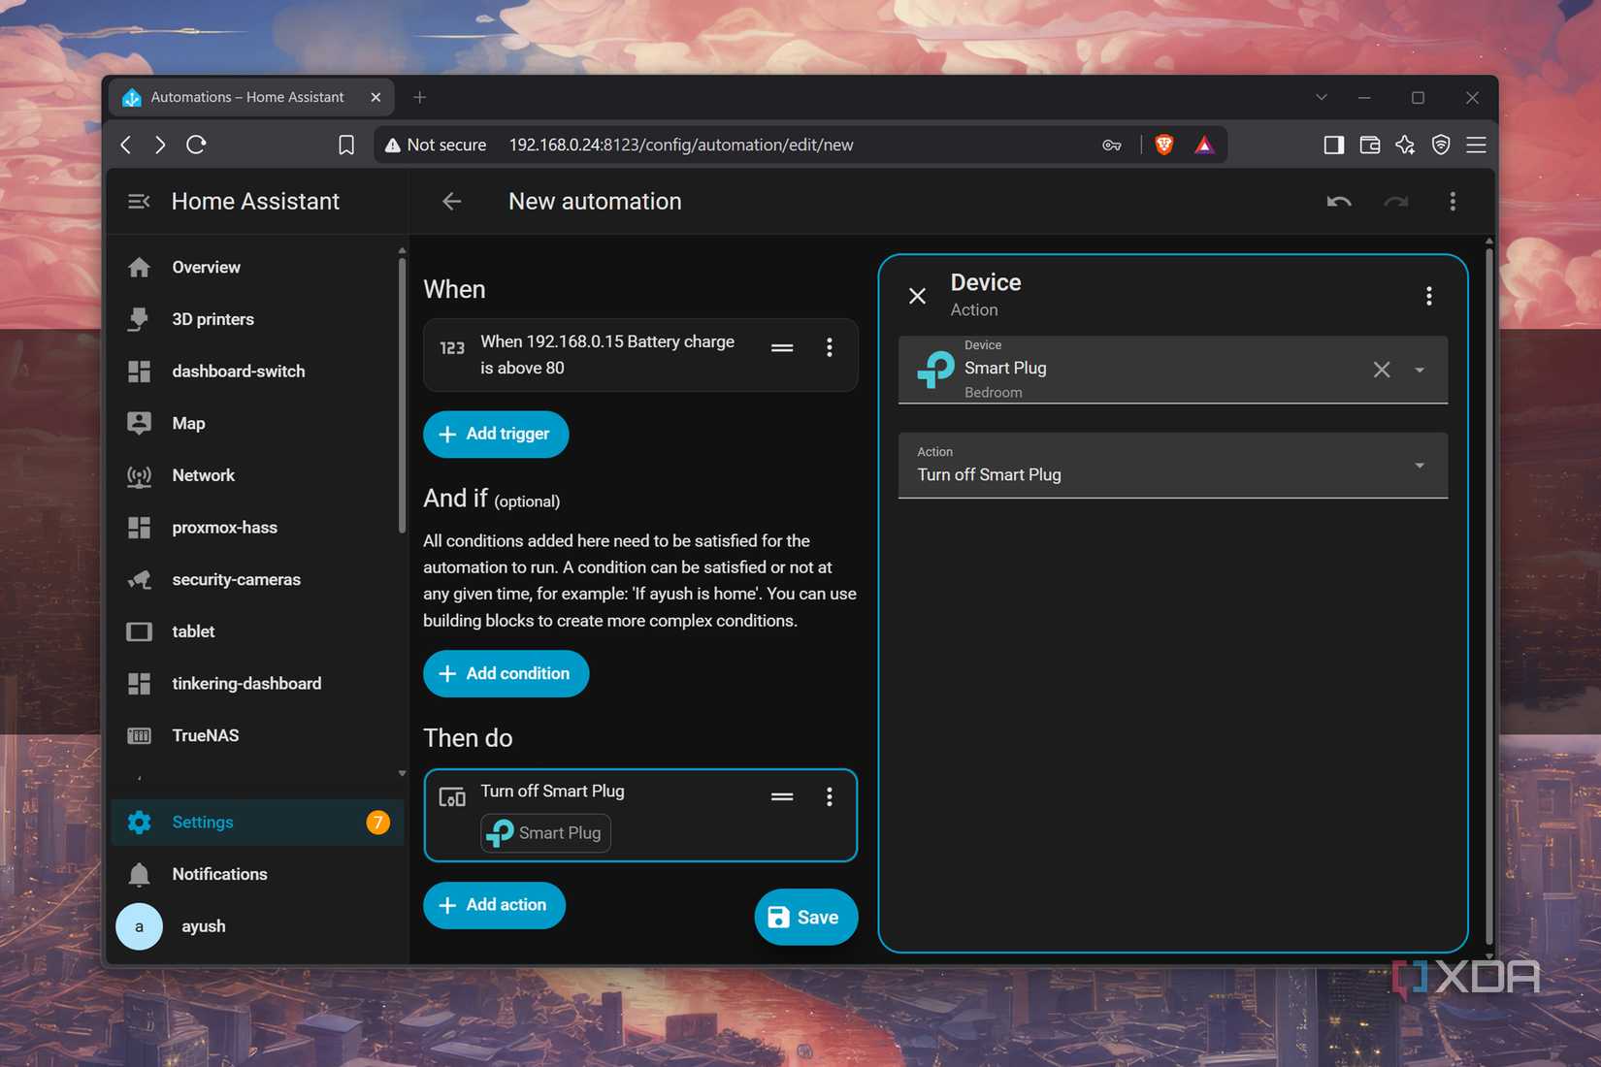The image size is (1601, 1067).
Task: Open the Brave VPN shield icon
Action: pos(1441,145)
